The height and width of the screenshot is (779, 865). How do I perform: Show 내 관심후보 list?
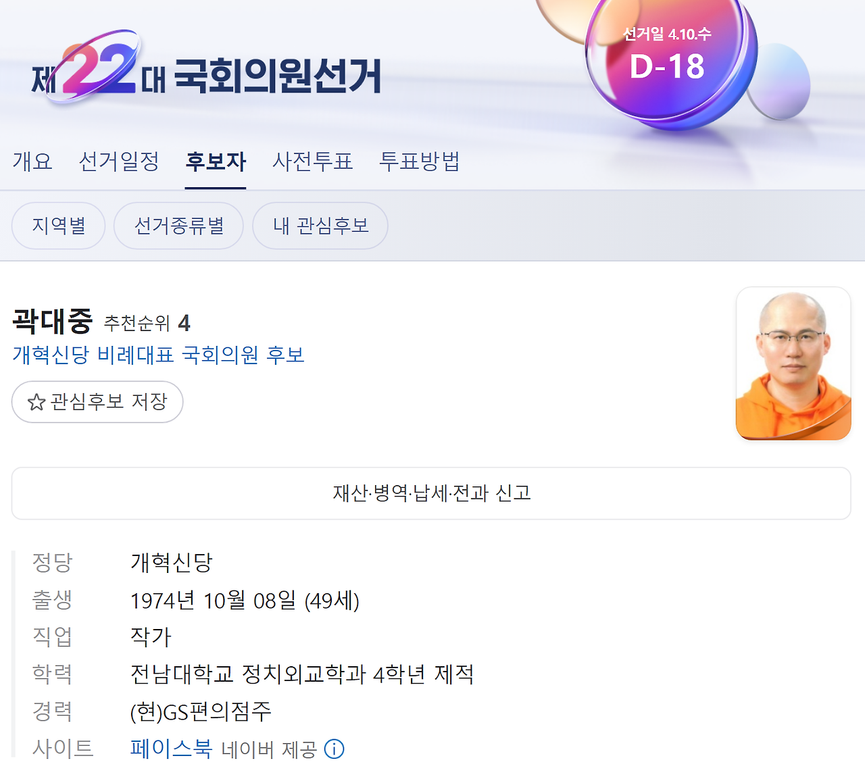coord(320,226)
